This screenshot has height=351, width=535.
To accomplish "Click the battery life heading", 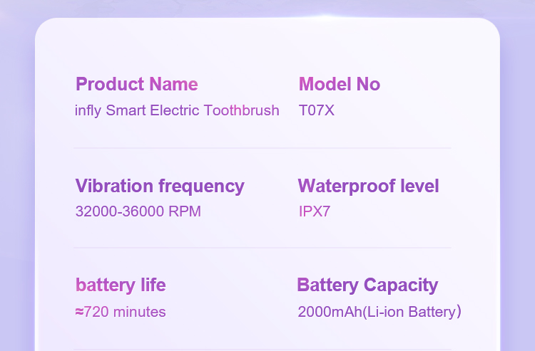I will [121, 285].
